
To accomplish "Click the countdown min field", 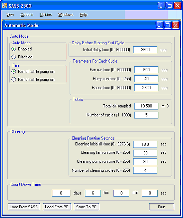I will [121, 193].
